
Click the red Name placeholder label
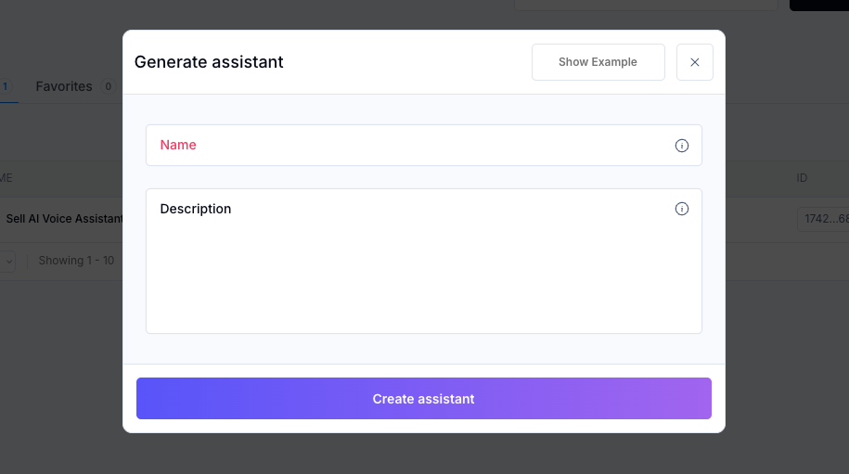178,145
